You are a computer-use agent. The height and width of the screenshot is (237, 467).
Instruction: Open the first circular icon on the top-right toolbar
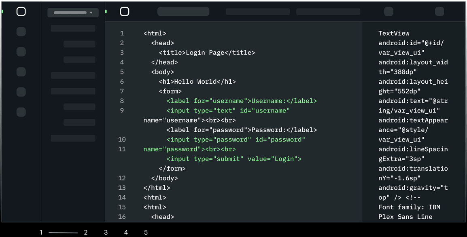pos(388,11)
